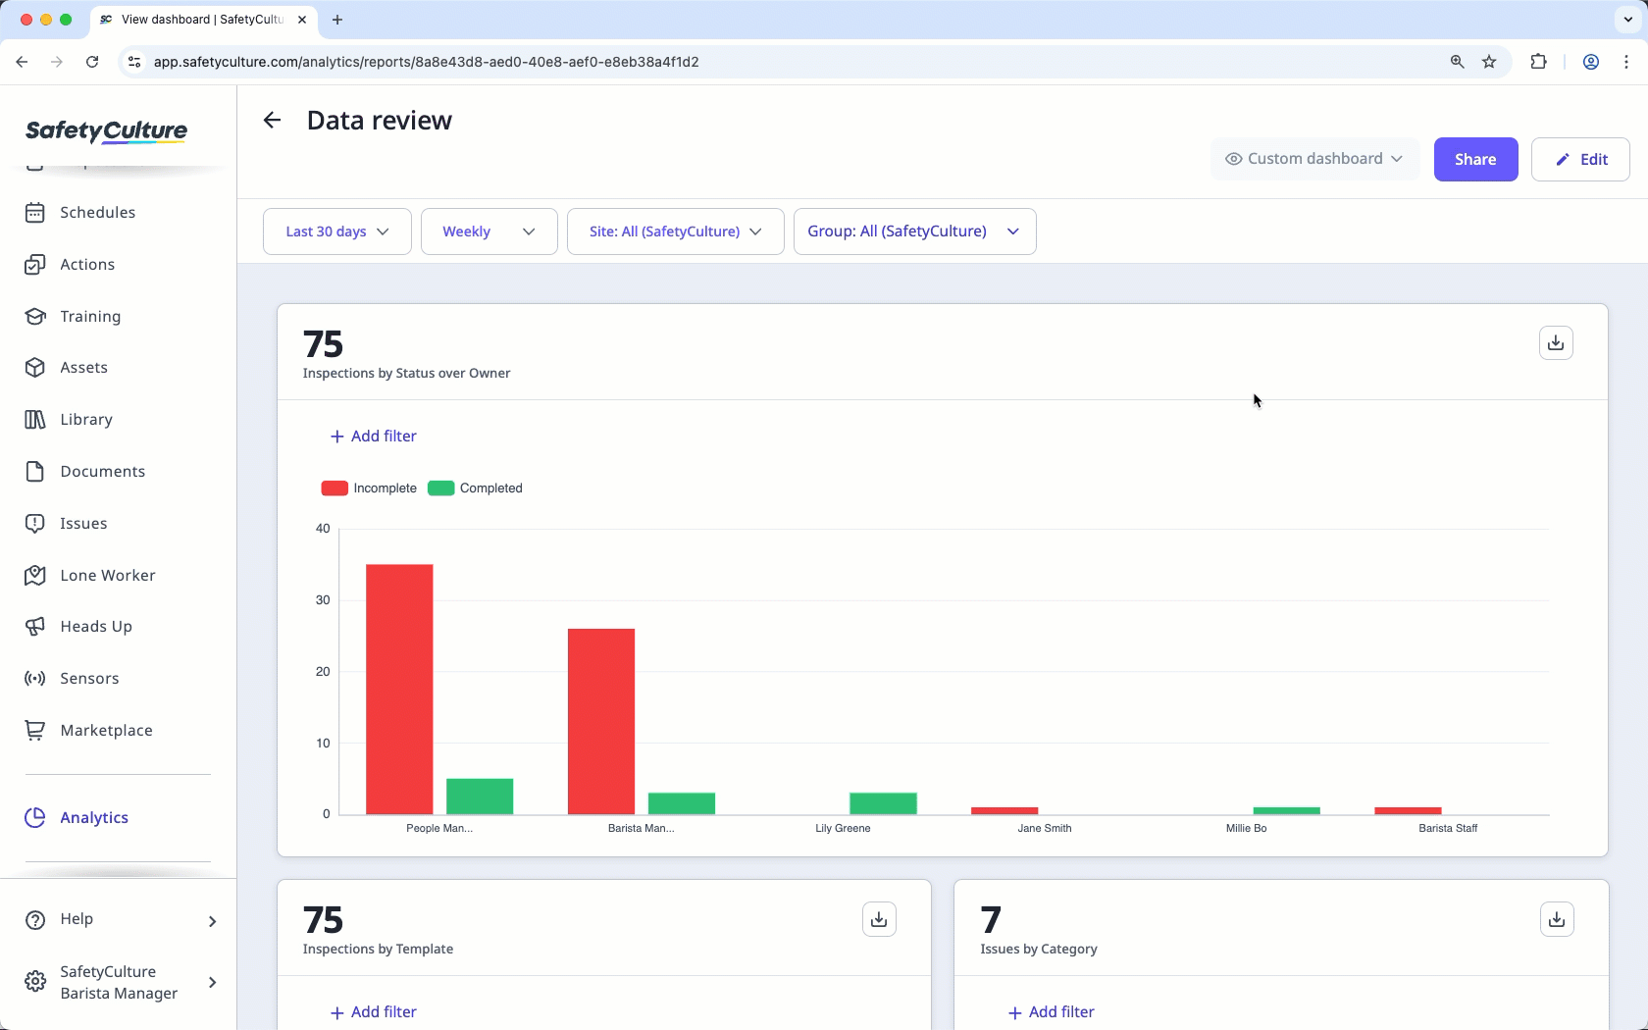Viewport: 1648px width, 1030px height.
Task: Click the browser address bar URL
Action: (x=427, y=62)
